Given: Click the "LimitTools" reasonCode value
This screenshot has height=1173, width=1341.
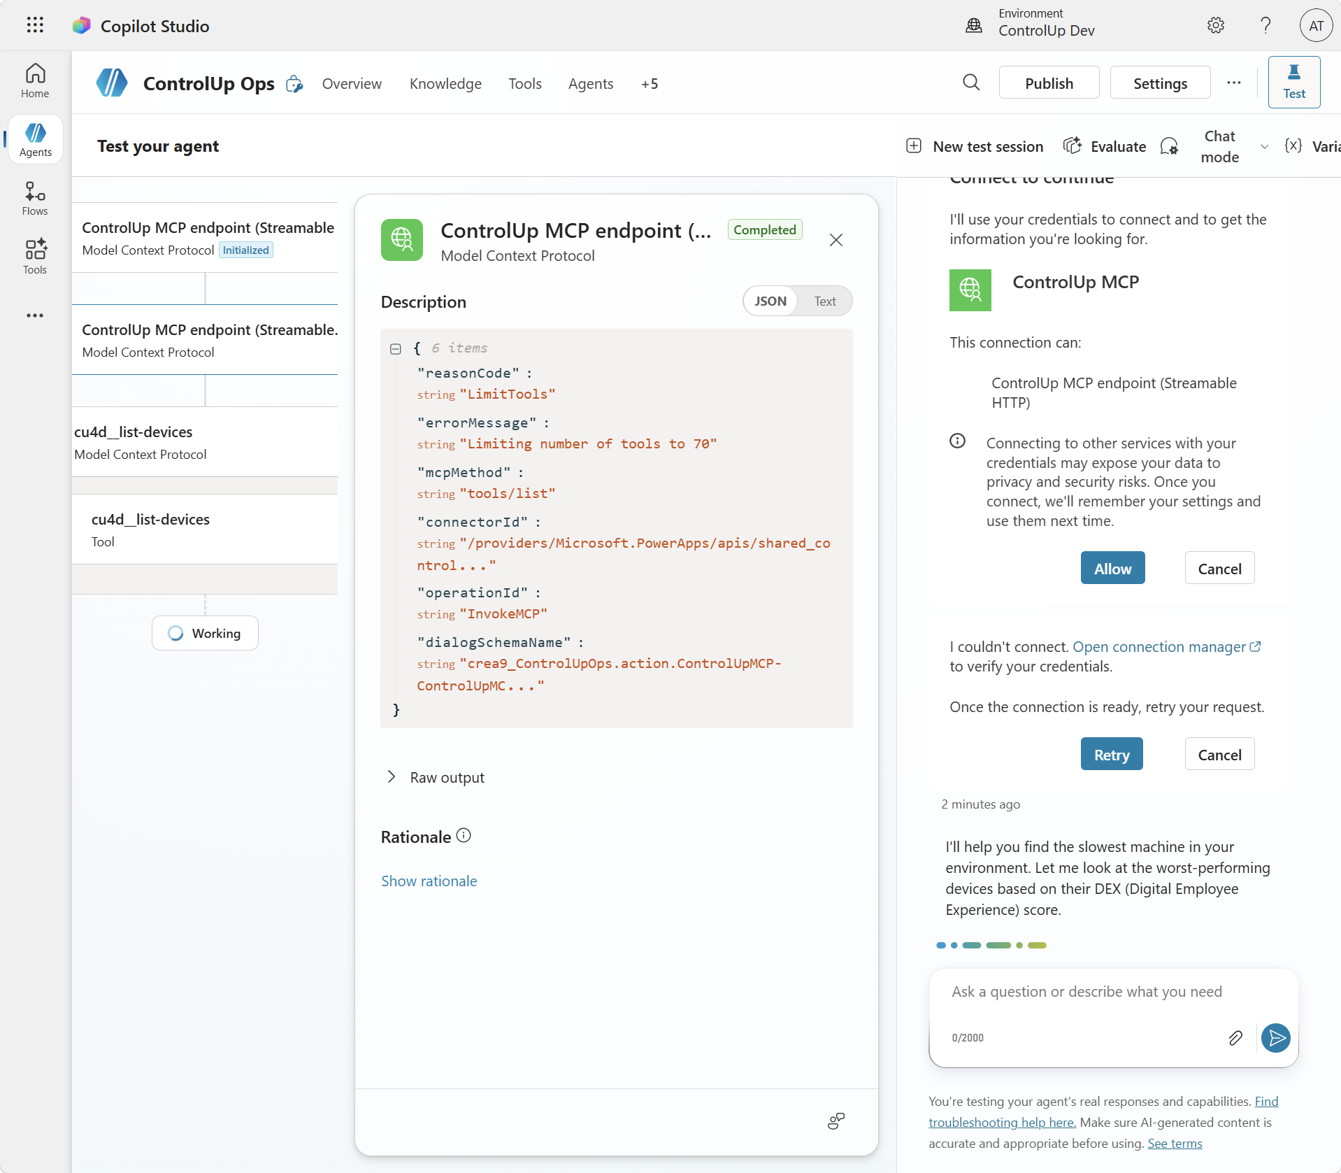Looking at the screenshot, I should tap(508, 394).
